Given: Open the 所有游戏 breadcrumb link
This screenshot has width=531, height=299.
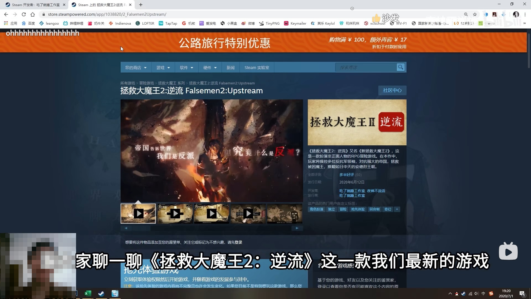Looking at the screenshot, I should point(127,83).
